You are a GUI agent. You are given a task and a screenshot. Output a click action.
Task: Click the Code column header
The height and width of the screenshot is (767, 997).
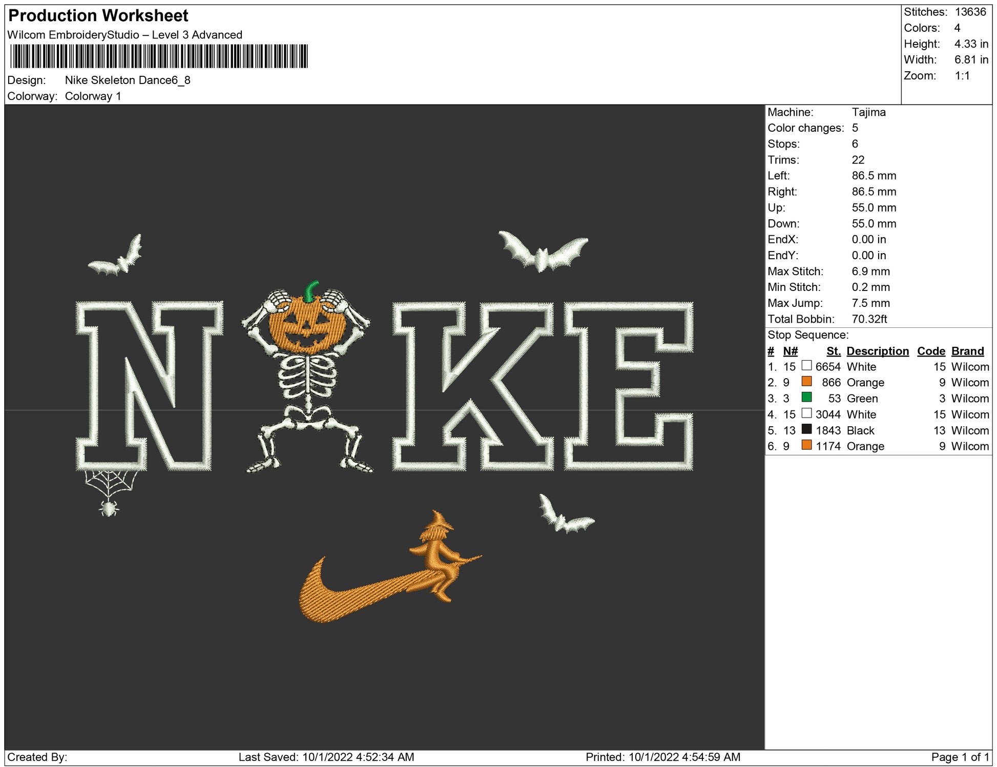point(930,351)
